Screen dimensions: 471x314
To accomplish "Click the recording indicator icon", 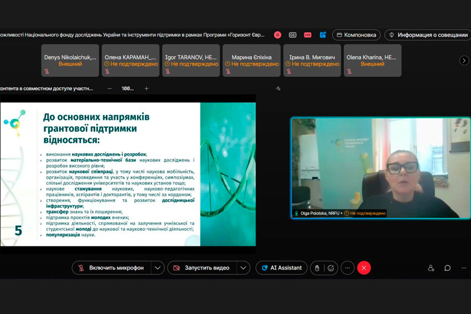I will pos(277,35).
